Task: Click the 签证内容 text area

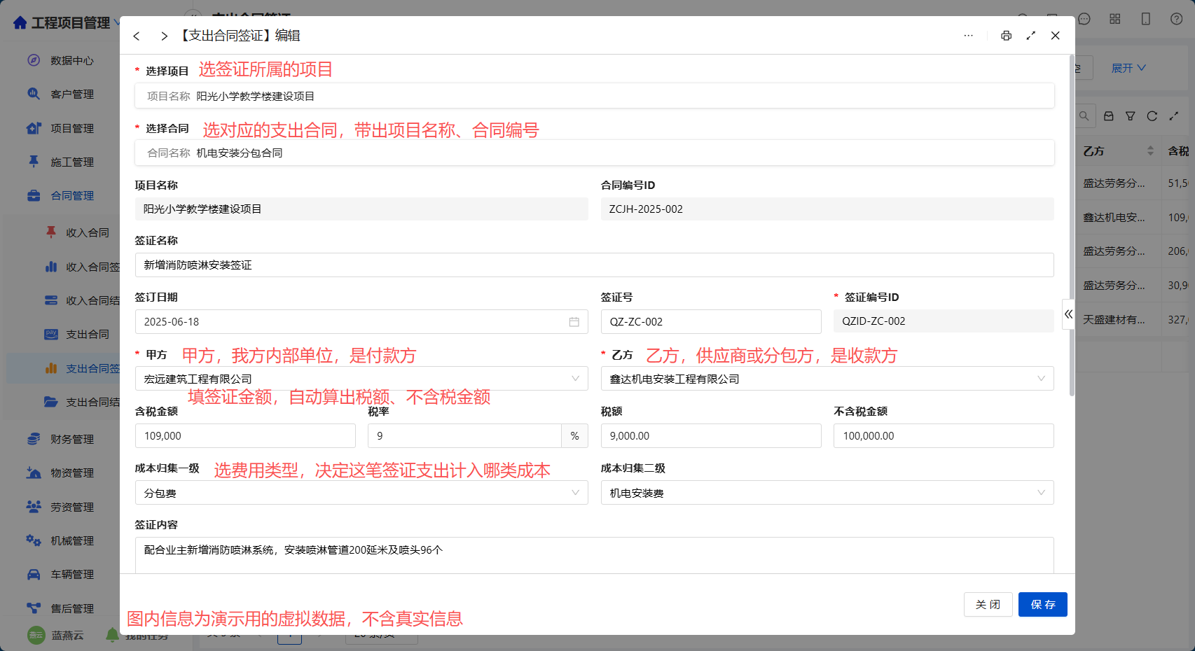Action: click(x=595, y=555)
